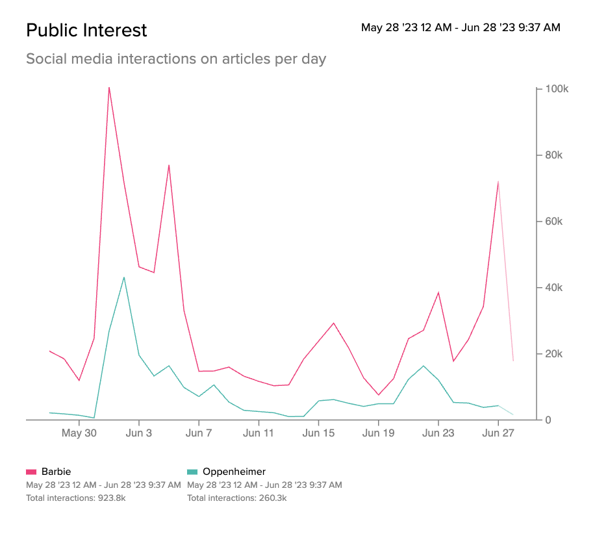This screenshot has width=595, height=534.
Task: Click the Oppenheimer line's peak near 40k
Action: tap(124, 277)
